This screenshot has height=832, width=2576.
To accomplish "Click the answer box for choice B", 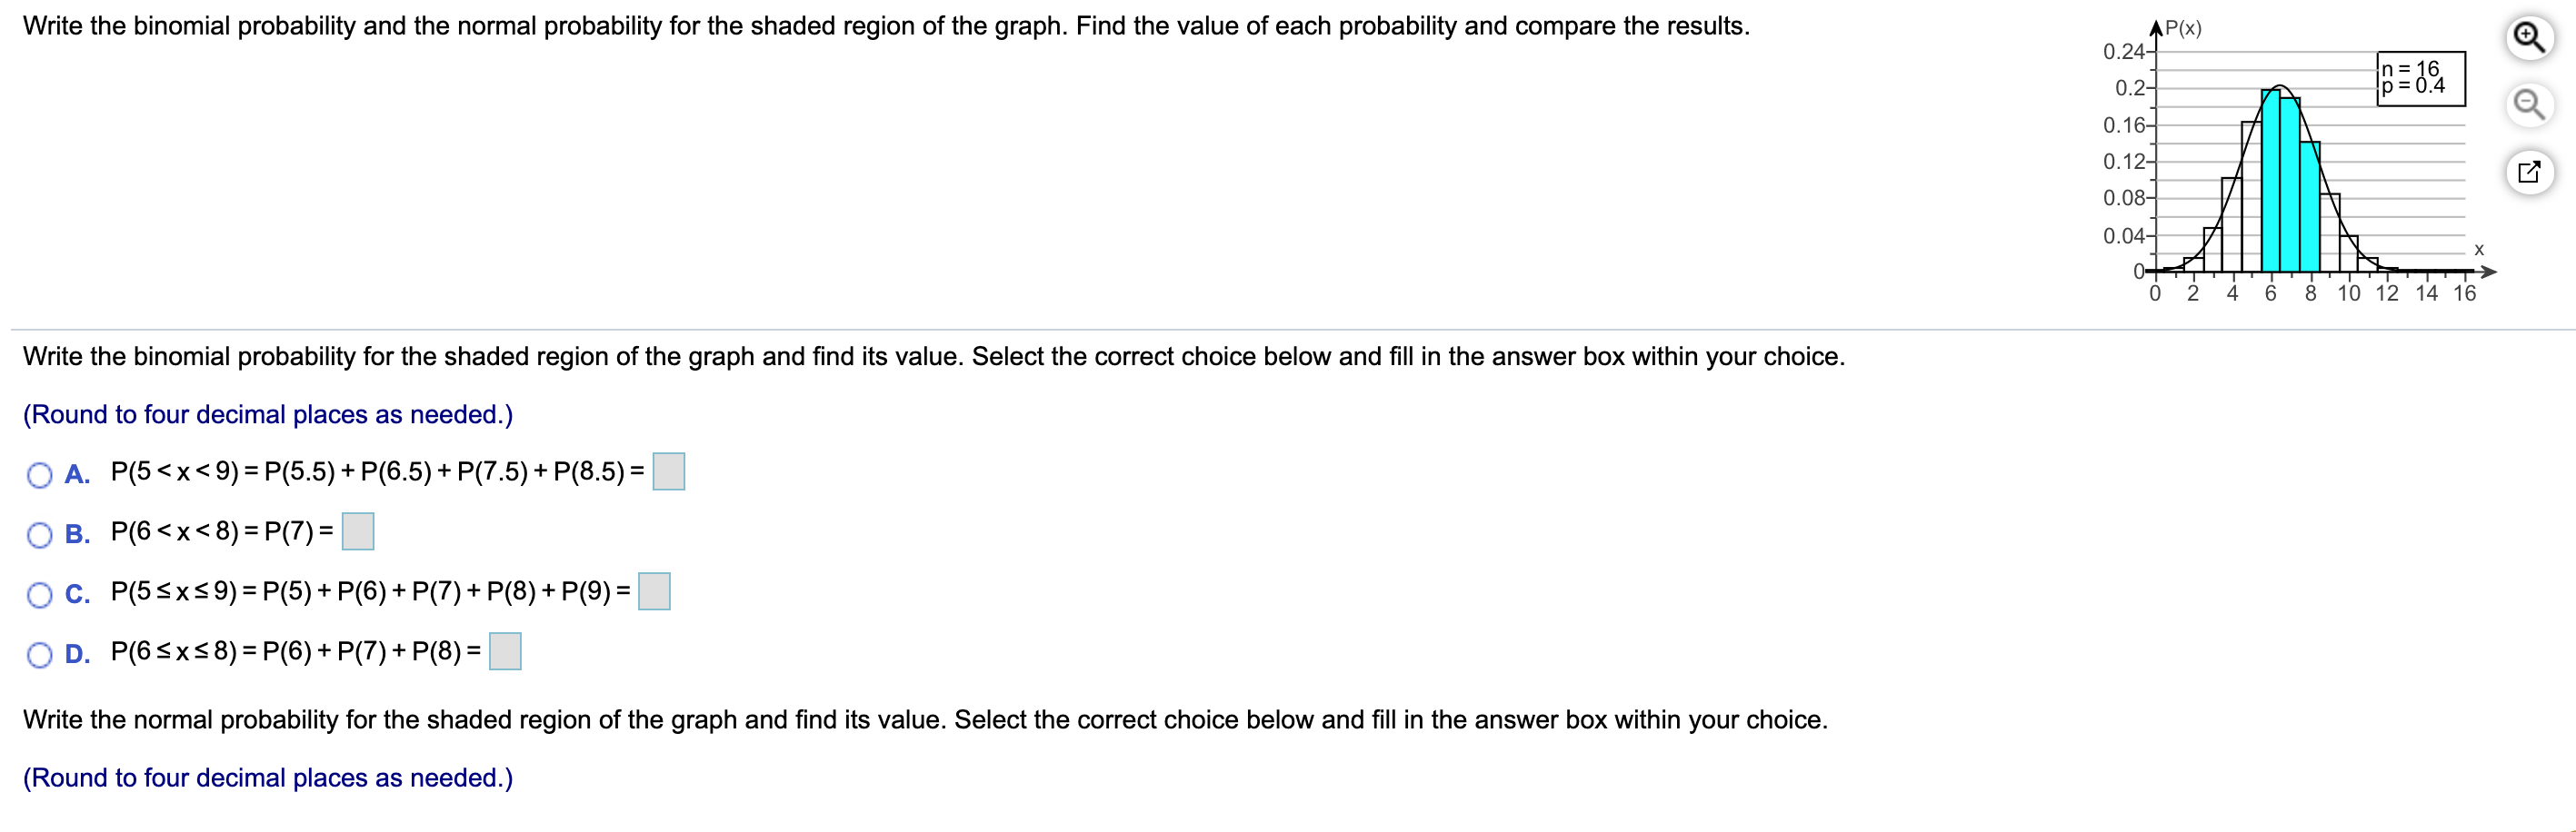I will 357,532.
